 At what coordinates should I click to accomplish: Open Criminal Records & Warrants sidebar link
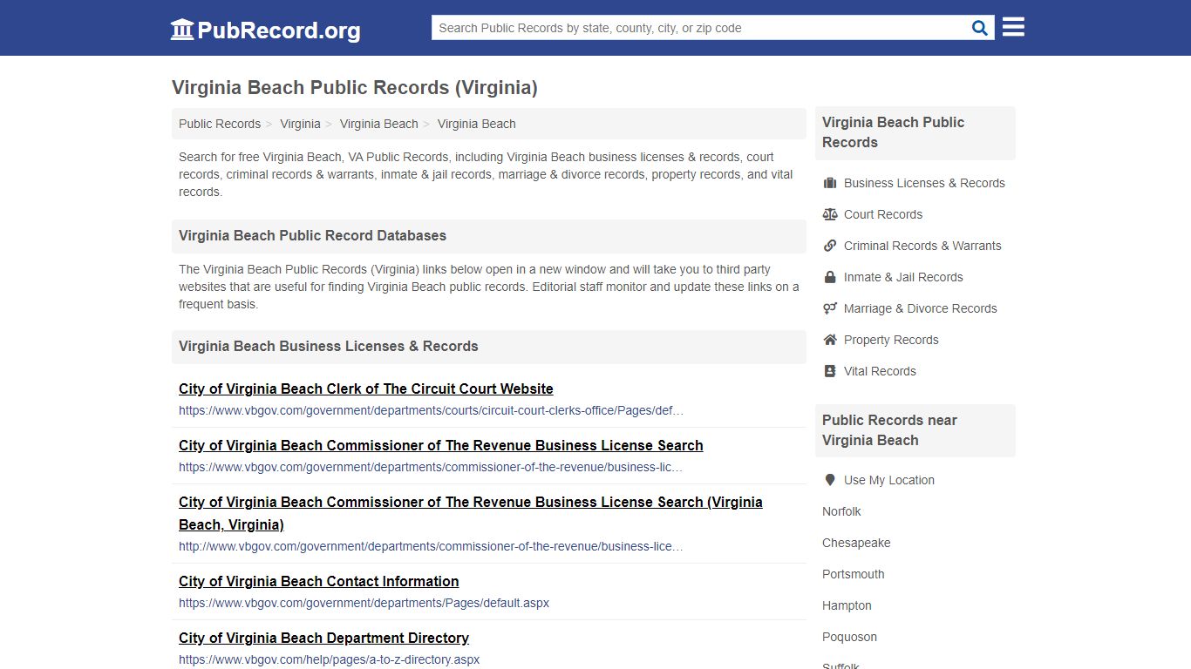922,246
